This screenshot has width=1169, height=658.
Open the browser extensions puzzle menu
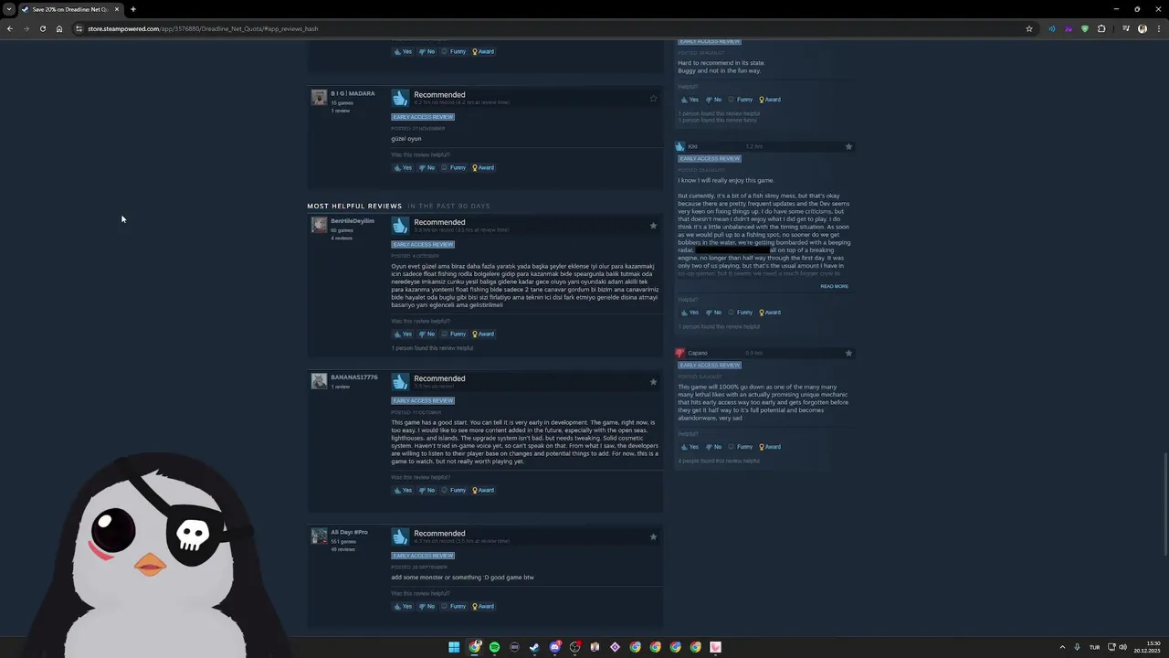[x=1101, y=28]
